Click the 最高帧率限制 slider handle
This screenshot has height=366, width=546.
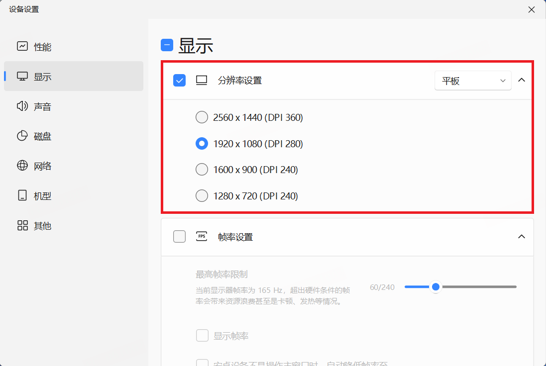point(436,287)
